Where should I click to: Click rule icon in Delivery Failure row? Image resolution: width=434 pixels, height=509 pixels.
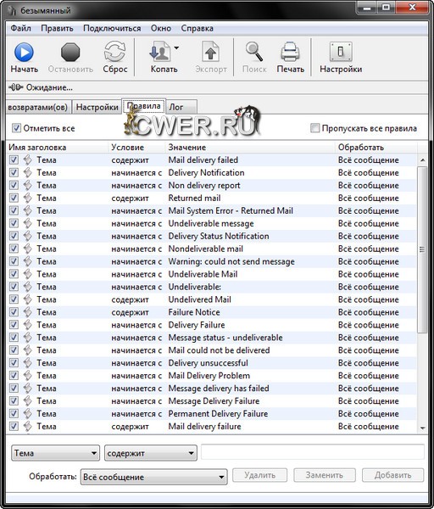click(28, 325)
